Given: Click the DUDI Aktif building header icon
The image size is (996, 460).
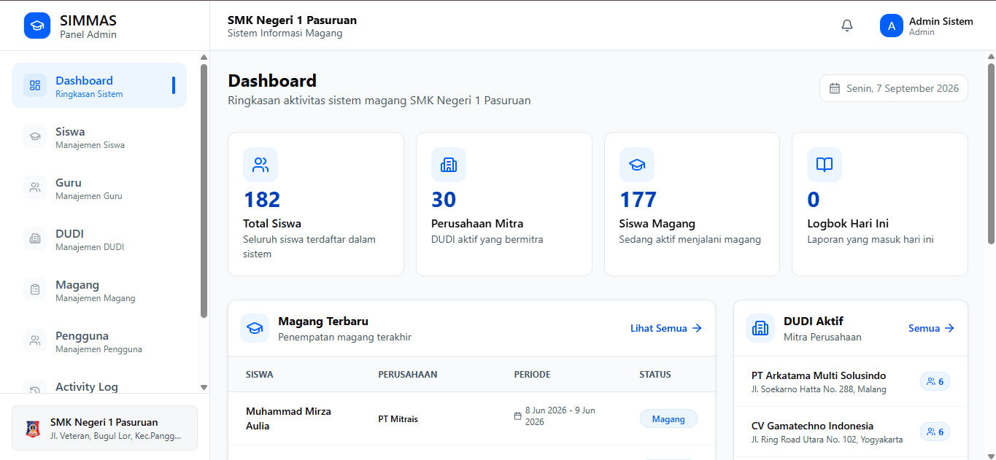Looking at the screenshot, I should (760, 328).
